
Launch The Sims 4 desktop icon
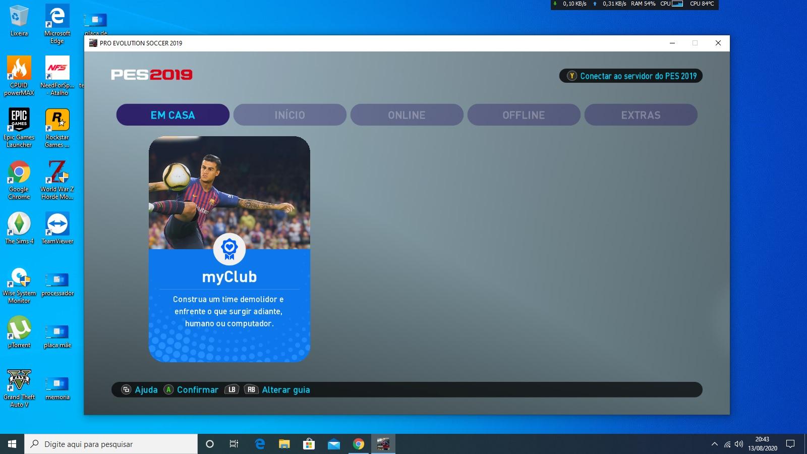[x=19, y=228]
